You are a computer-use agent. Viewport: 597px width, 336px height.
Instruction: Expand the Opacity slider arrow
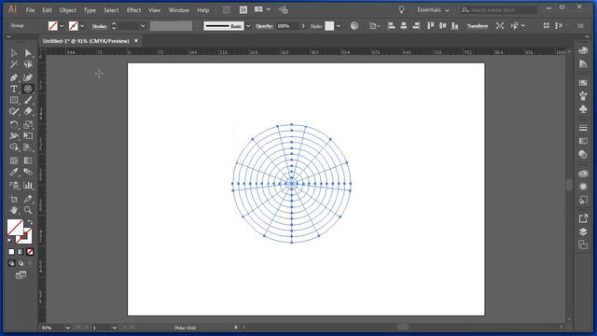tap(303, 26)
